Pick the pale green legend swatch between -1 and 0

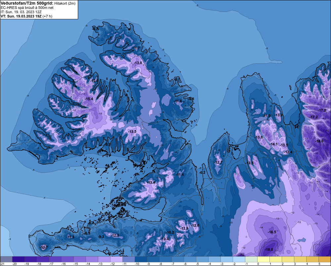251,259
